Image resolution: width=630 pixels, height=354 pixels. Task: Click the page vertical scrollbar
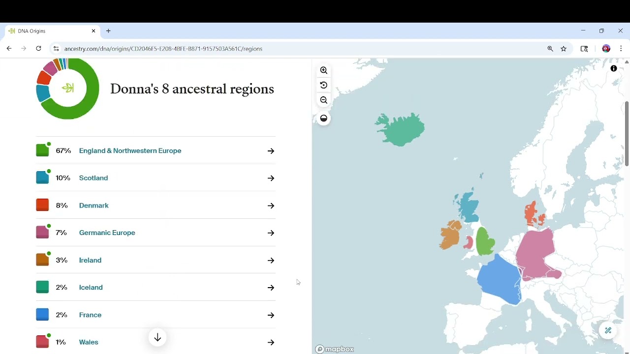(627, 134)
